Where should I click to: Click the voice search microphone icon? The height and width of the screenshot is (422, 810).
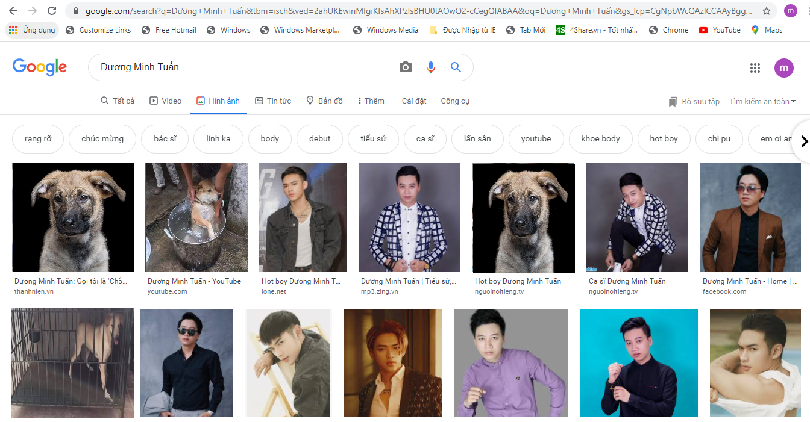(x=430, y=67)
